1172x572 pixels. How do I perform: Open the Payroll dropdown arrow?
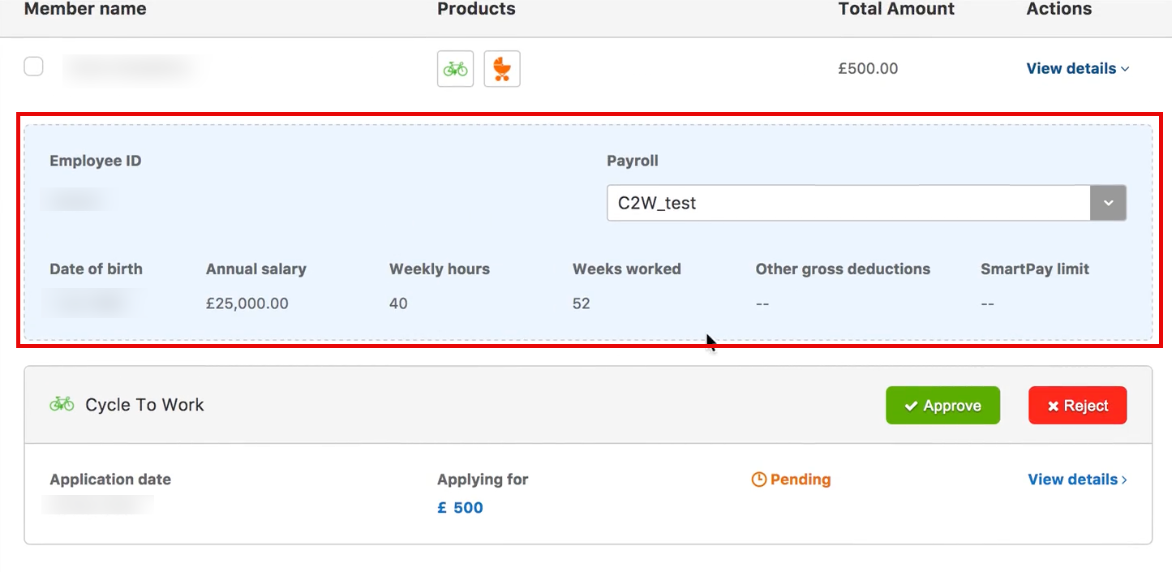[x=1108, y=203]
